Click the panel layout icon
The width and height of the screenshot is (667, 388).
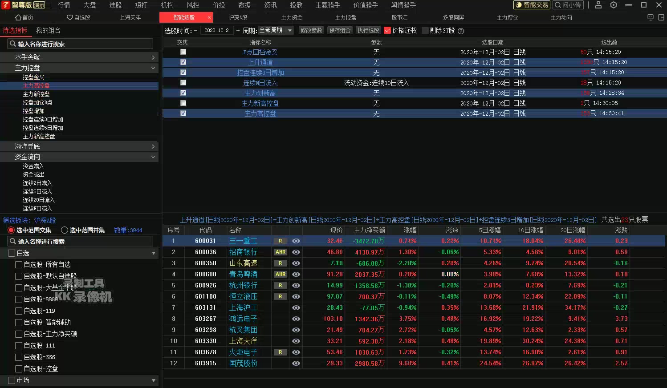[x=661, y=17]
